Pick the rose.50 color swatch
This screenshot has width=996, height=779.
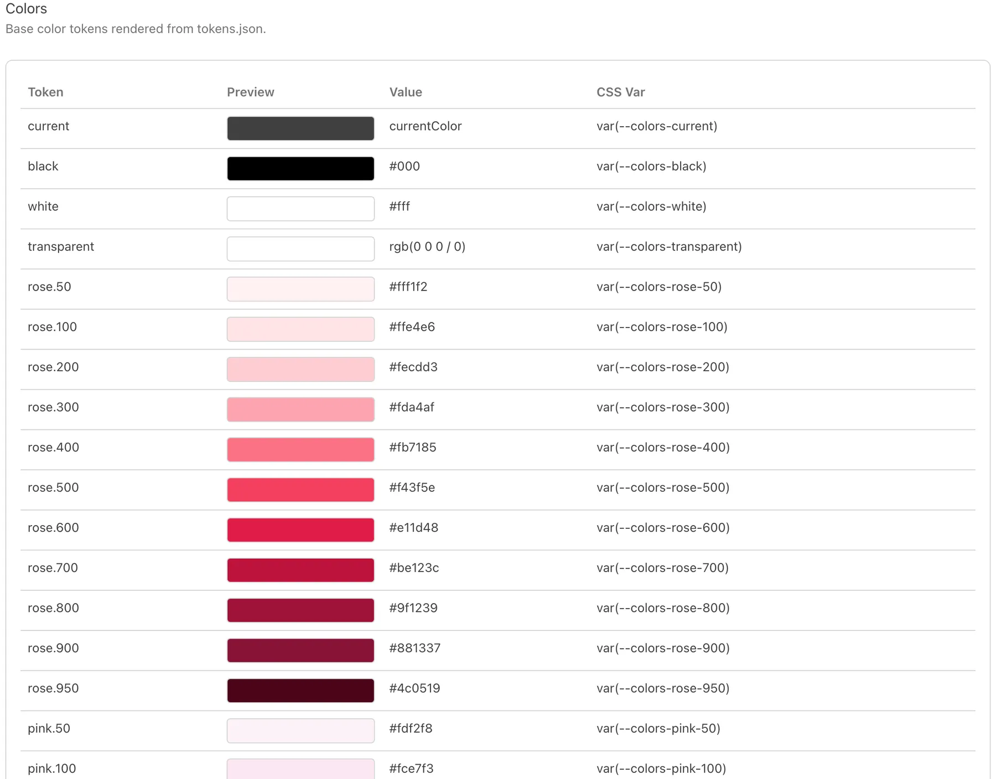click(300, 289)
